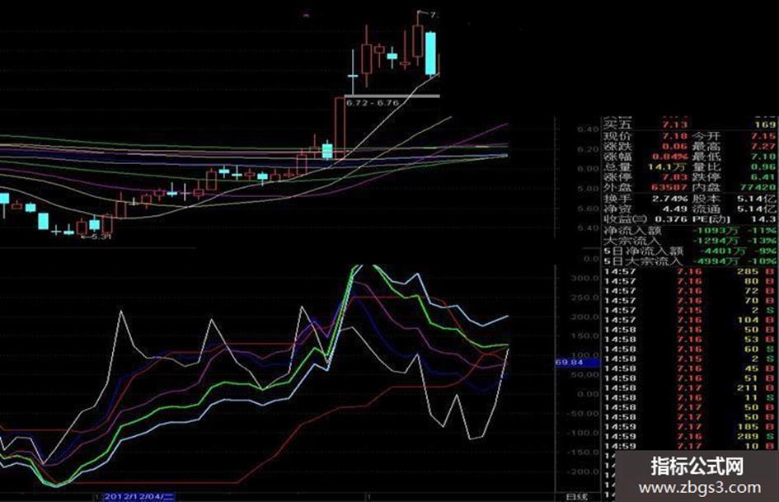This screenshot has width=779, height=502.
Task: Click the 涨跌 value 0.06
Action: click(674, 147)
